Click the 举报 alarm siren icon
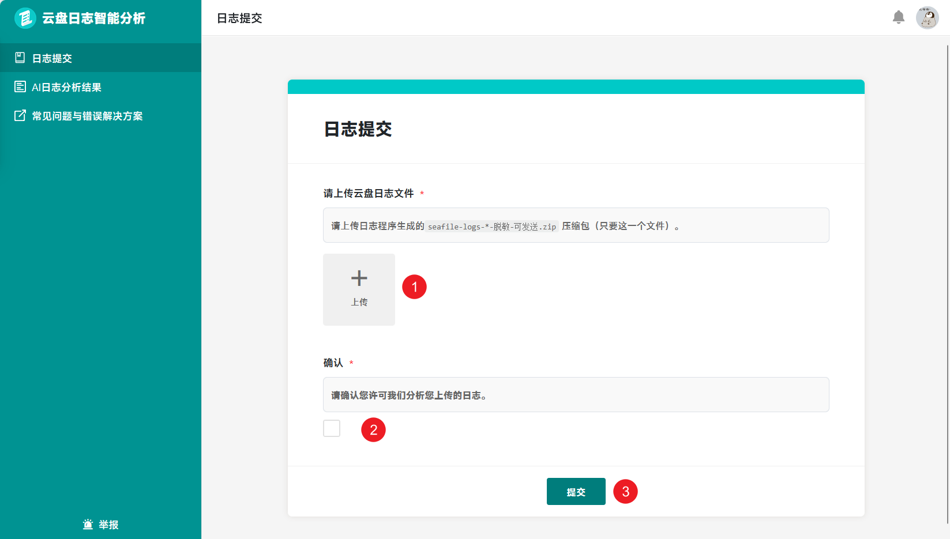This screenshot has height=539, width=950. [88, 524]
